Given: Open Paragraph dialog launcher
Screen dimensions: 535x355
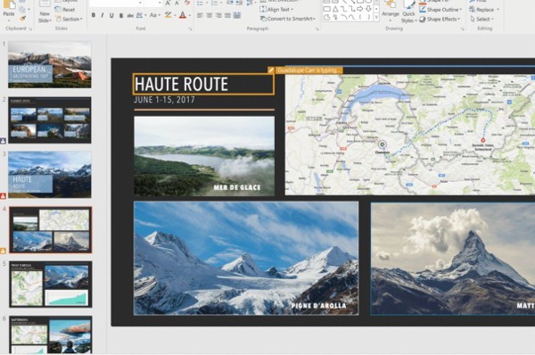Looking at the screenshot, I should pyautogui.click(x=317, y=29).
